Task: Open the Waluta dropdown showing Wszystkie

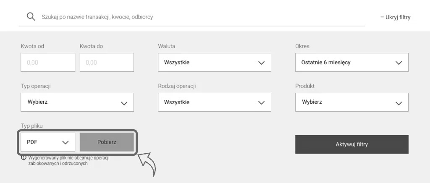Action: coord(214,62)
